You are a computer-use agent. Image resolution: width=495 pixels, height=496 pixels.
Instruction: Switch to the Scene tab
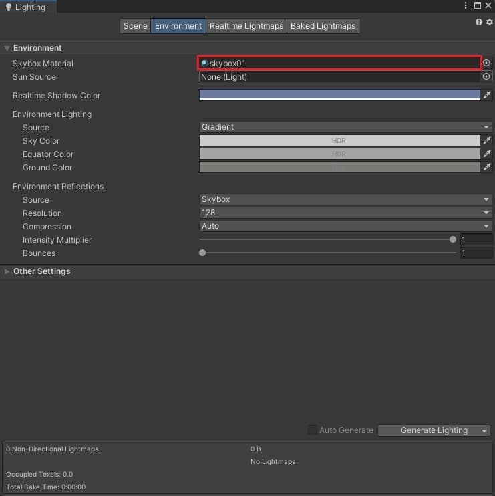click(x=135, y=26)
